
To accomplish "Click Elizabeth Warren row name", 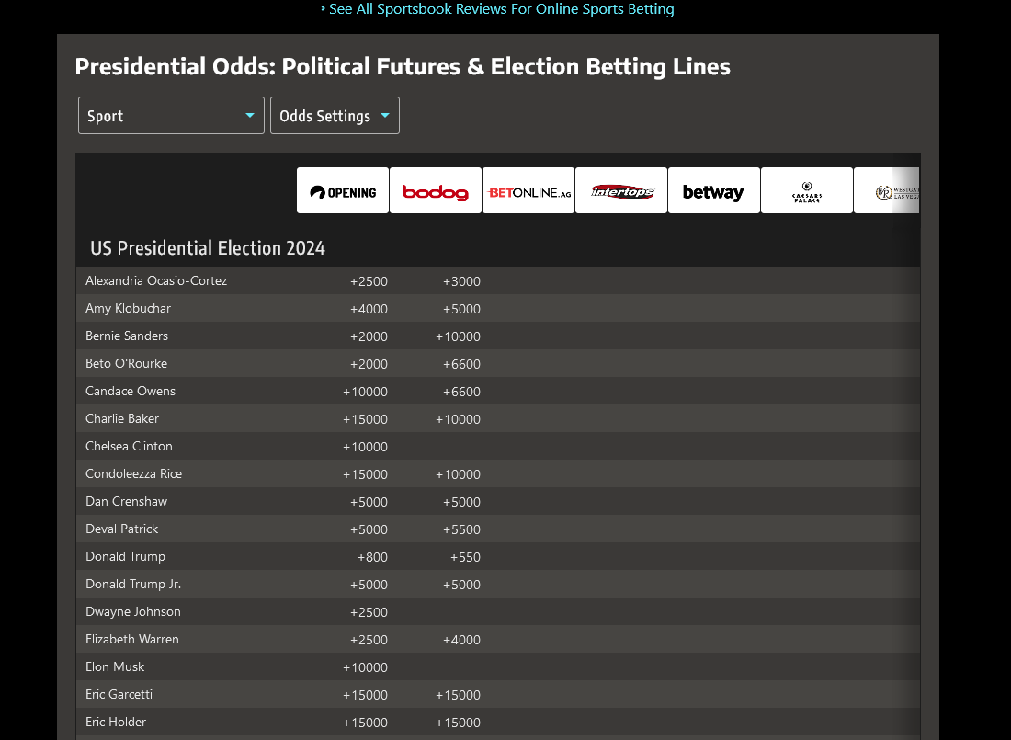I will click(132, 640).
